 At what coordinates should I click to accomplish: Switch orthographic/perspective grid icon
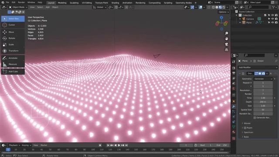226,50
